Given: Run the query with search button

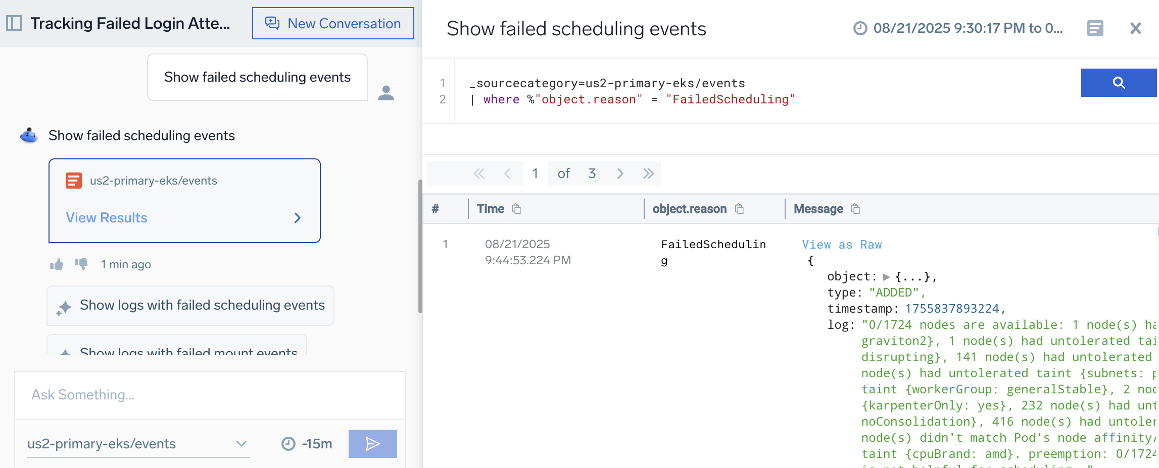Looking at the screenshot, I should 1119,83.
